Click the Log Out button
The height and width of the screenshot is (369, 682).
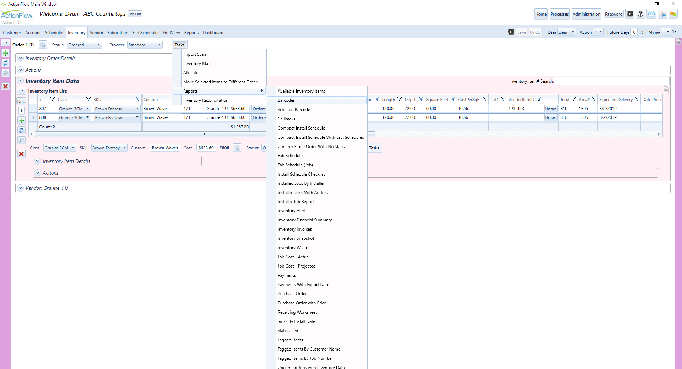pos(134,14)
